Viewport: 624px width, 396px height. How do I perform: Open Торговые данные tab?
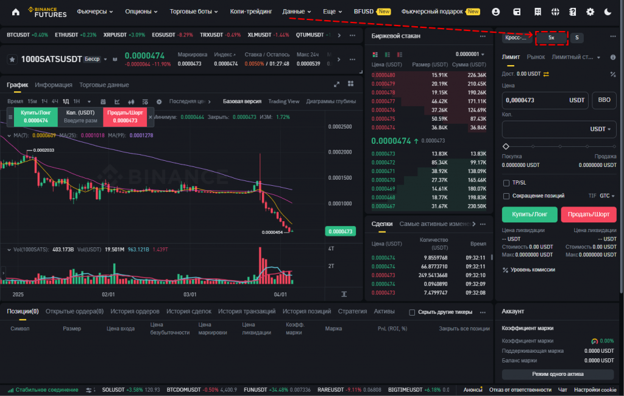click(x=104, y=85)
